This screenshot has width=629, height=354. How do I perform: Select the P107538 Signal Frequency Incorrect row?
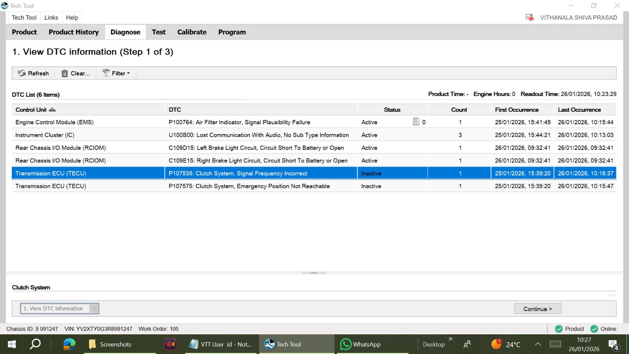[x=314, y=173]
